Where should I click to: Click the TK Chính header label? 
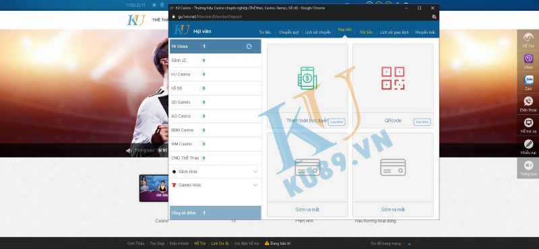point(179,46)
